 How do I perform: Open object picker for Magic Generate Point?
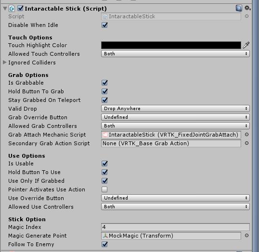[x=246, y=236]
